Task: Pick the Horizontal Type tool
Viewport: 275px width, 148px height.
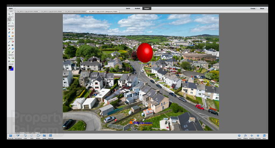Action: tap(9, 52)
